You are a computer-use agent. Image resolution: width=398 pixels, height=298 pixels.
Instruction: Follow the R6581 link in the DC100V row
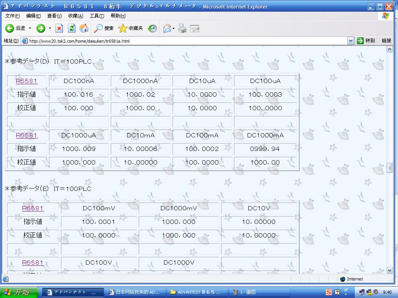(33, 263)
